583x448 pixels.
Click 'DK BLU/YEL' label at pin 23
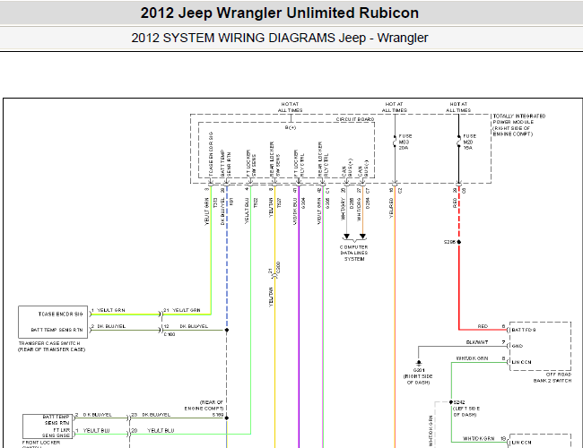tap(156, 415)
